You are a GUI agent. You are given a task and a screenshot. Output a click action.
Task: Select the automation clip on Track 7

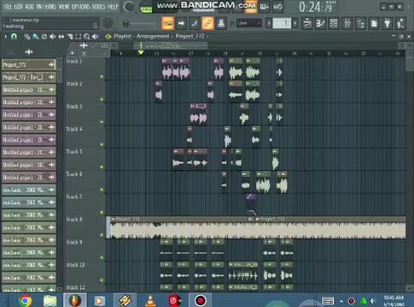tap(252, 204)
